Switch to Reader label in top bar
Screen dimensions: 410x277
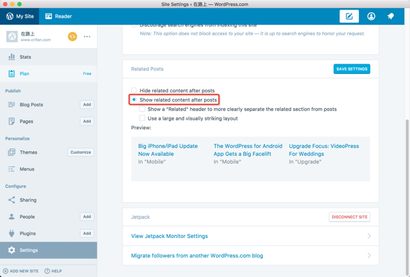64,16
